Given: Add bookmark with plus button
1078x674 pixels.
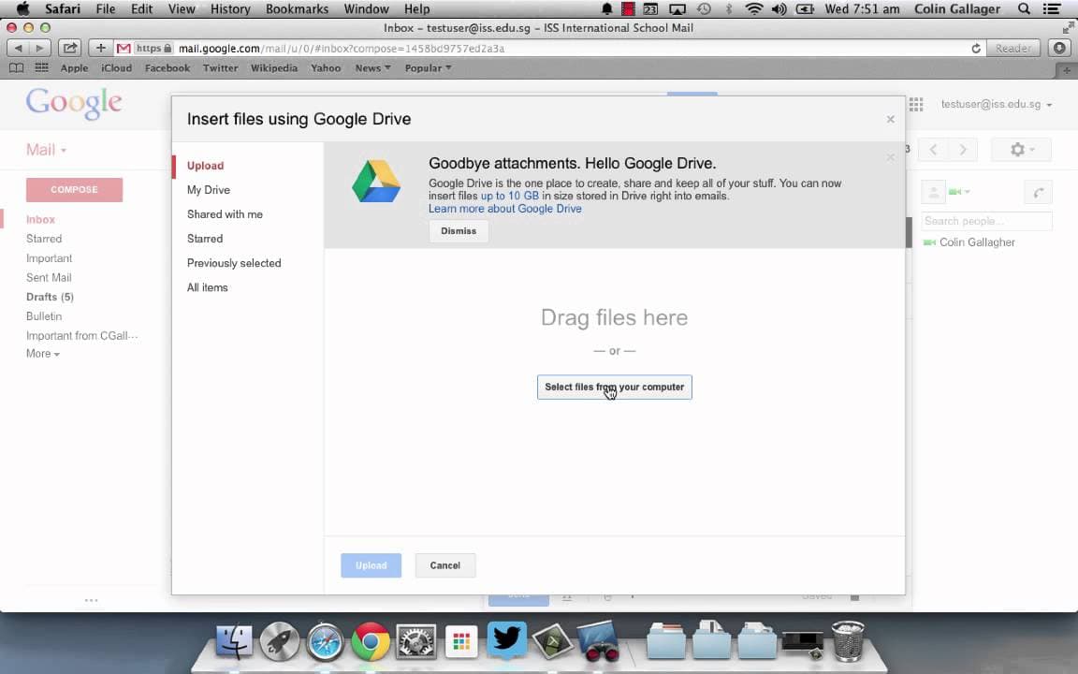Looking at the screenshot, I should [x=101, y=48].
